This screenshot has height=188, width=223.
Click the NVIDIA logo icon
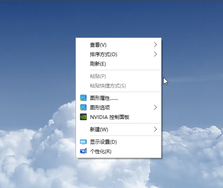(83, 117)
